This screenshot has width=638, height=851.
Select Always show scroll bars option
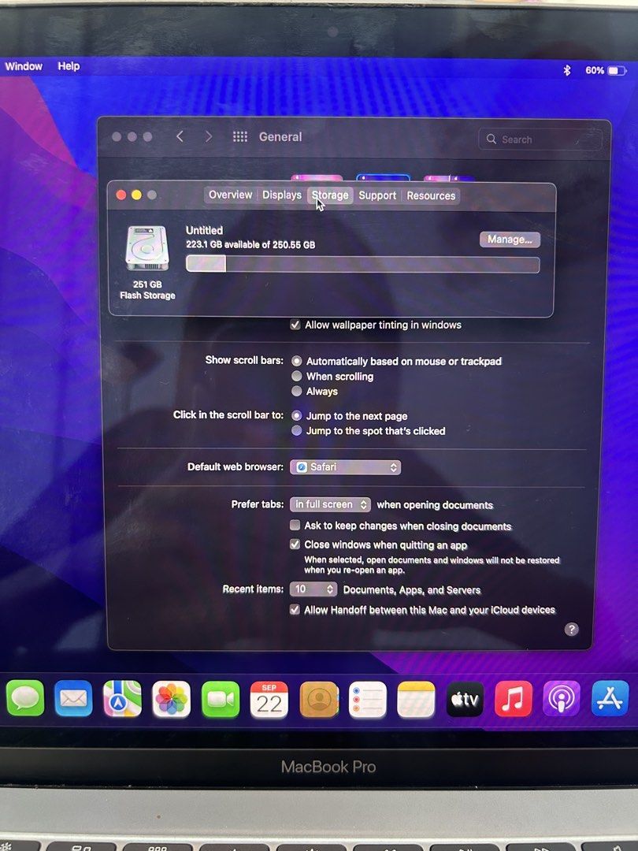[297, 391]
